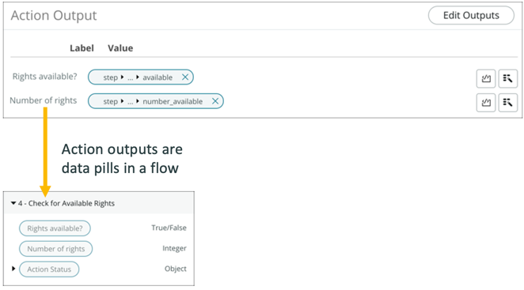This screenshot has width=524, height=290.
Task: Click the Number of rights output label
Action: tap(43, 100)
